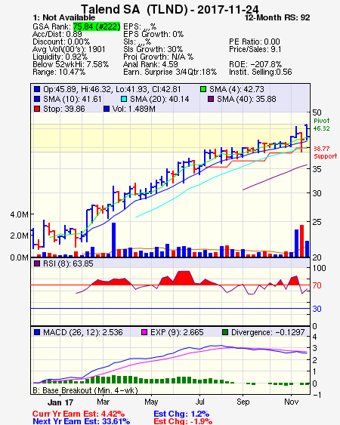340x425 pixels.
Task: Click the 4.0M volume axis label
Action: [x=19, y=214]
